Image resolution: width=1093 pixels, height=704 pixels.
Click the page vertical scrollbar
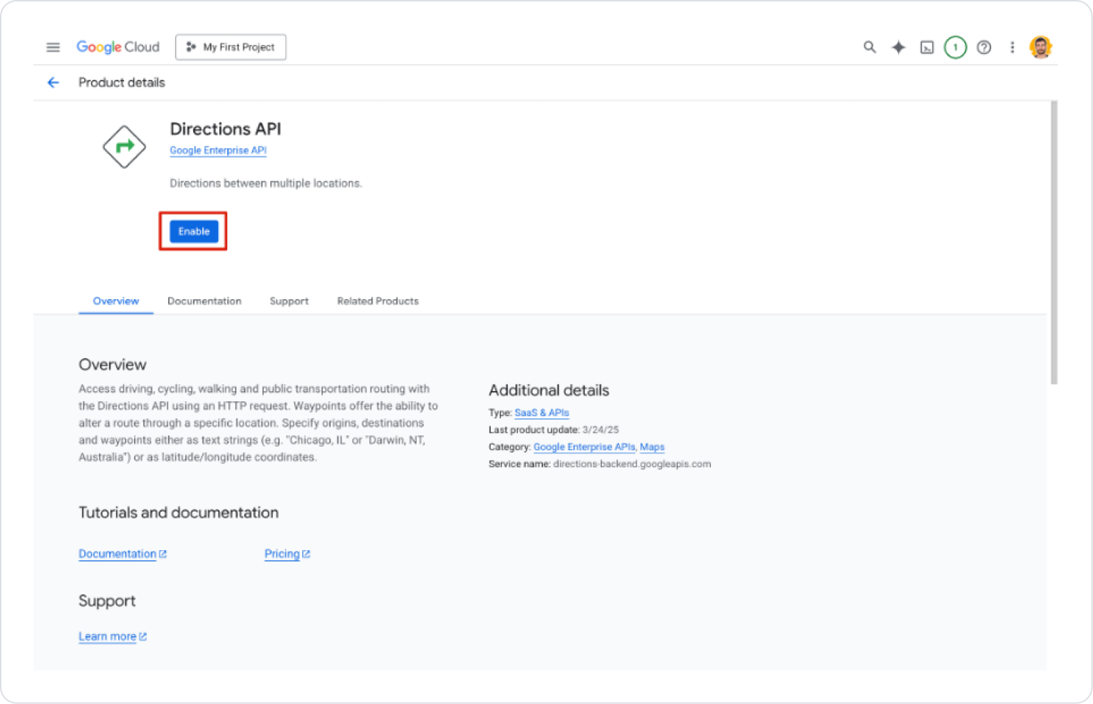pos(1054,242)
